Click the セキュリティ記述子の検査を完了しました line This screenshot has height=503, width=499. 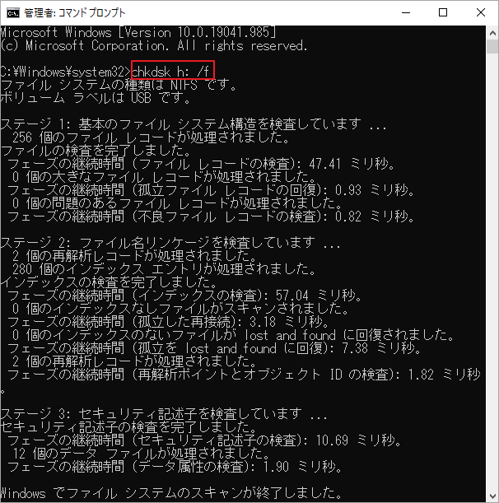(128, 427)
